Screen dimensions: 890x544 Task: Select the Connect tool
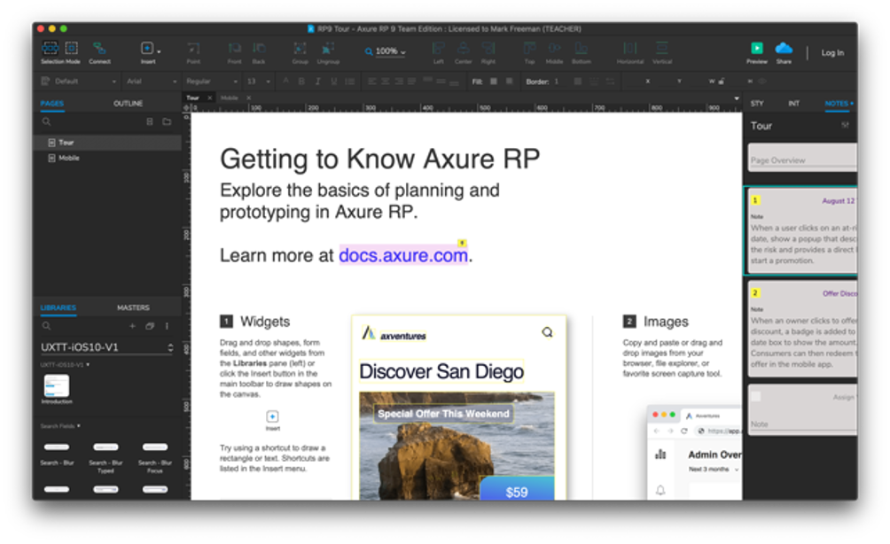99,50
